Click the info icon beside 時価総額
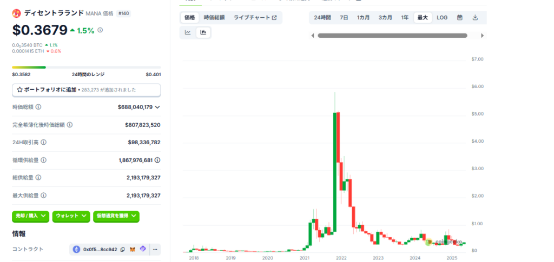This screenshot has height=262, width=554. point(38,108)
